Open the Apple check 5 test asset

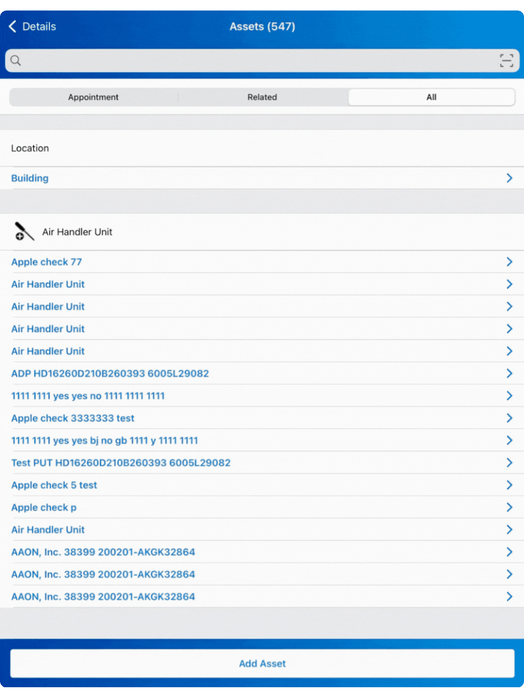tap(54, 485)
